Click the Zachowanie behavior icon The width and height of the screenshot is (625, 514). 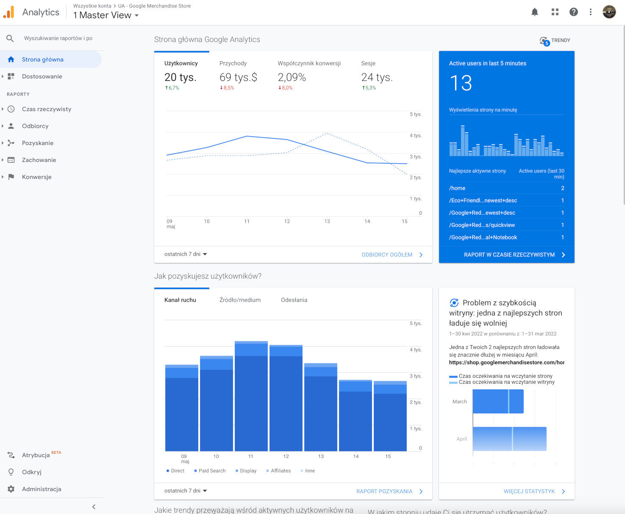(x=11, y=160)
